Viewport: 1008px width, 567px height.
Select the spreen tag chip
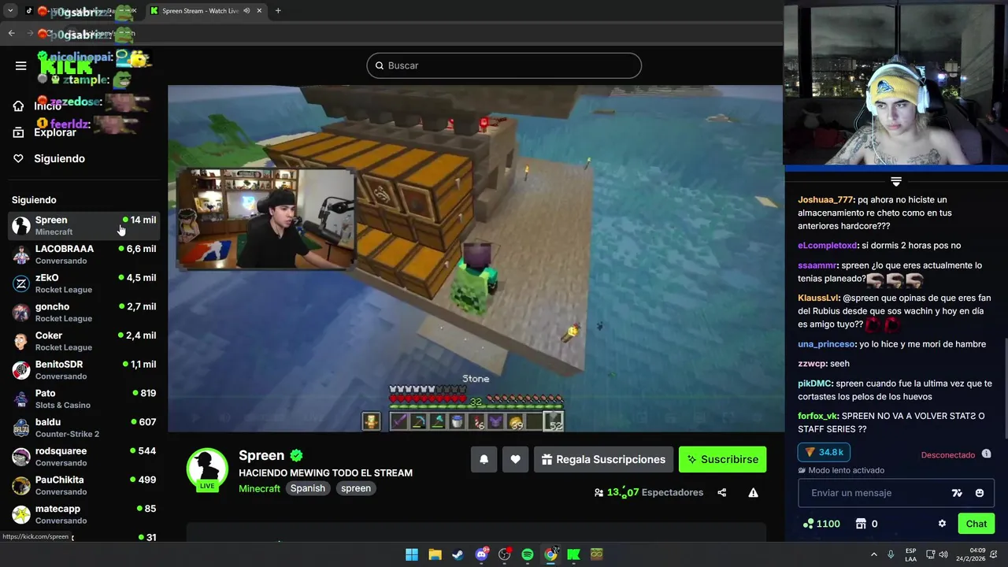tap(356, 488)
